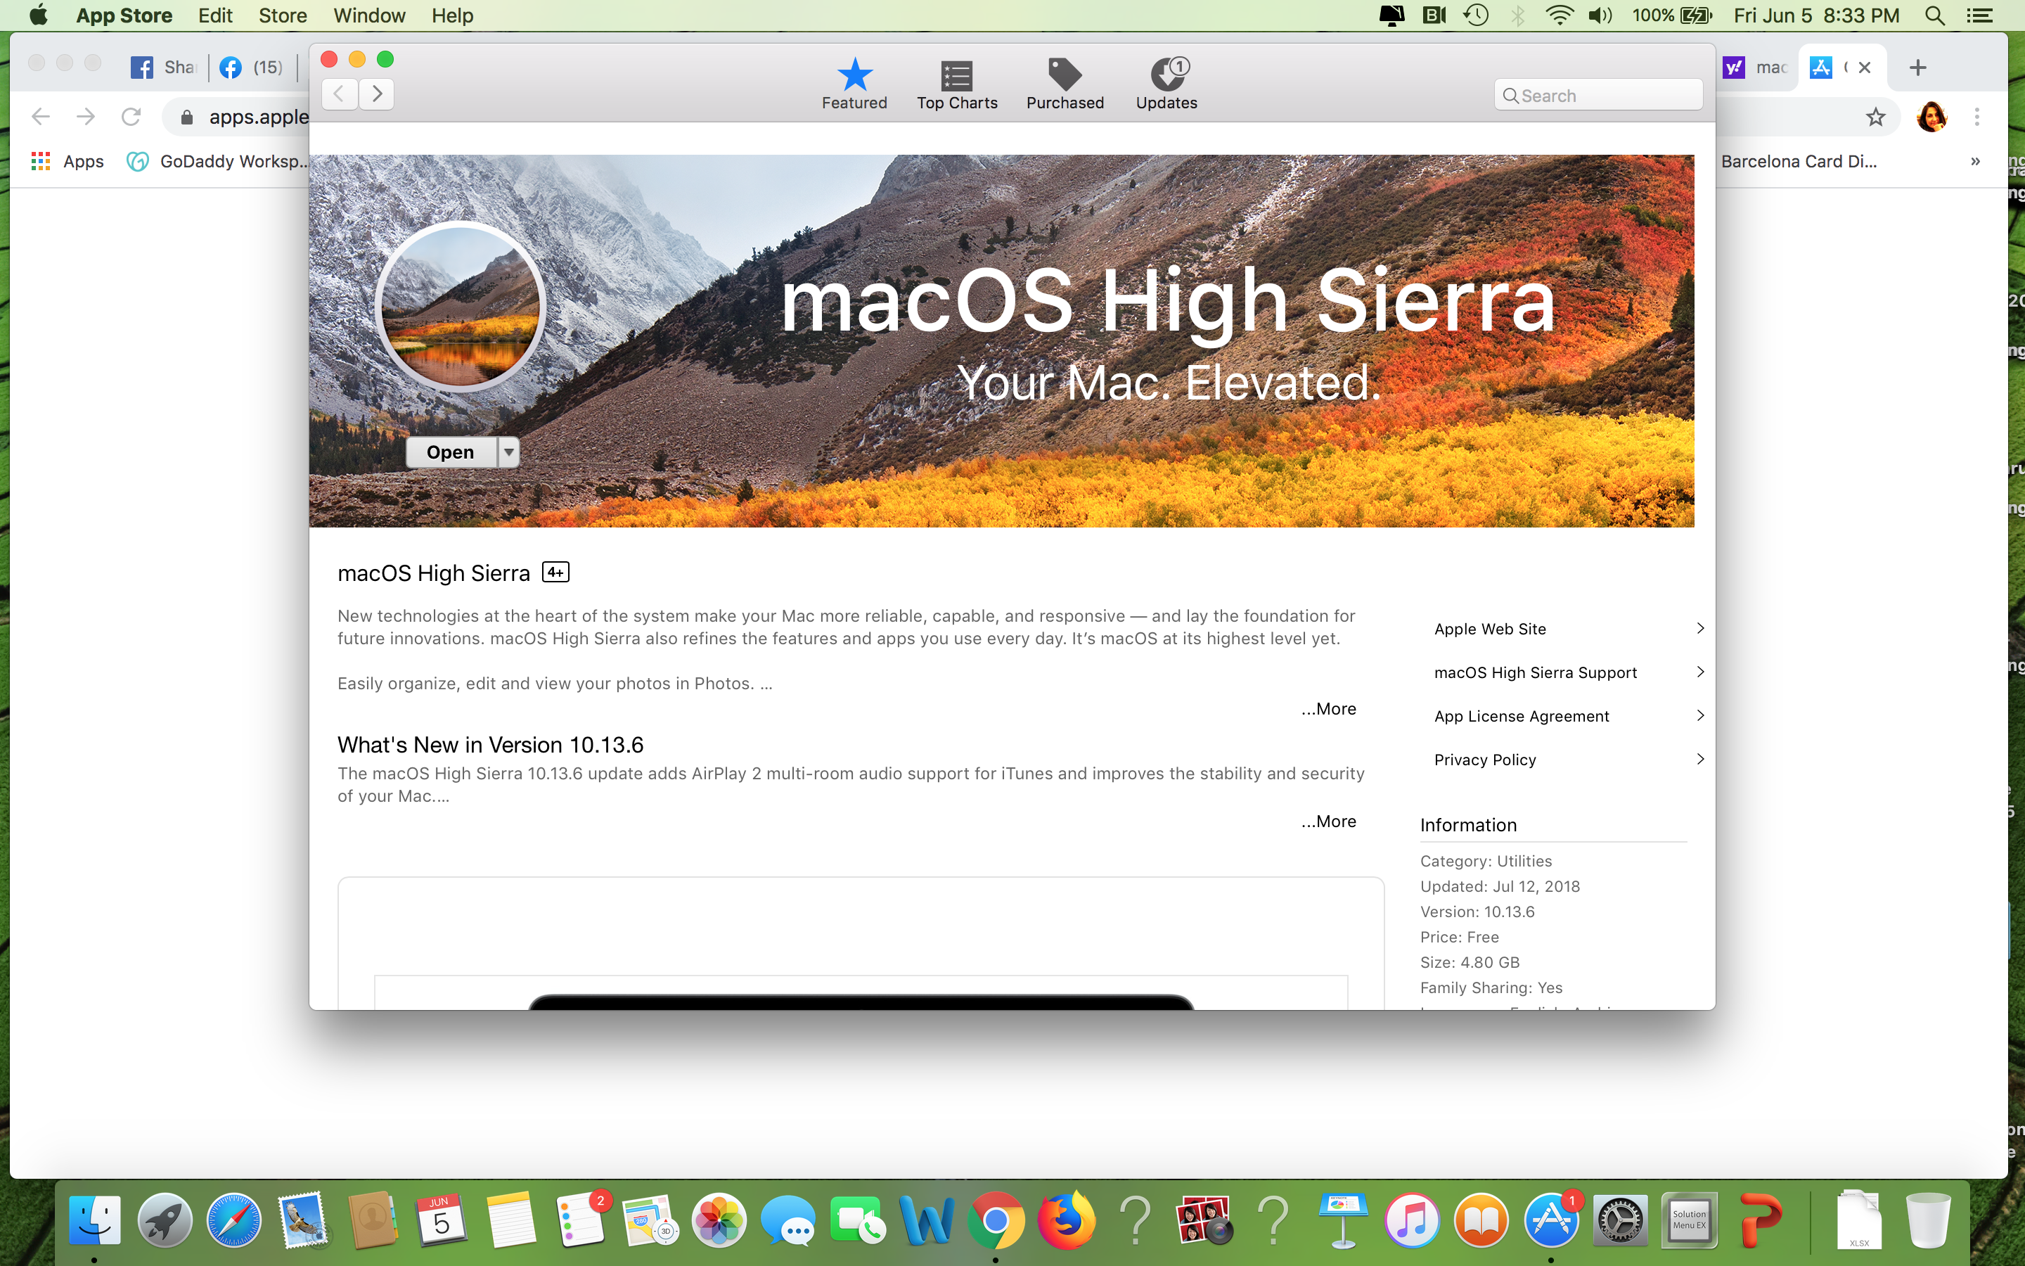Click the App Store Search field
The height and width of the screenshot is (1266, 2025).
point(1598,96)
